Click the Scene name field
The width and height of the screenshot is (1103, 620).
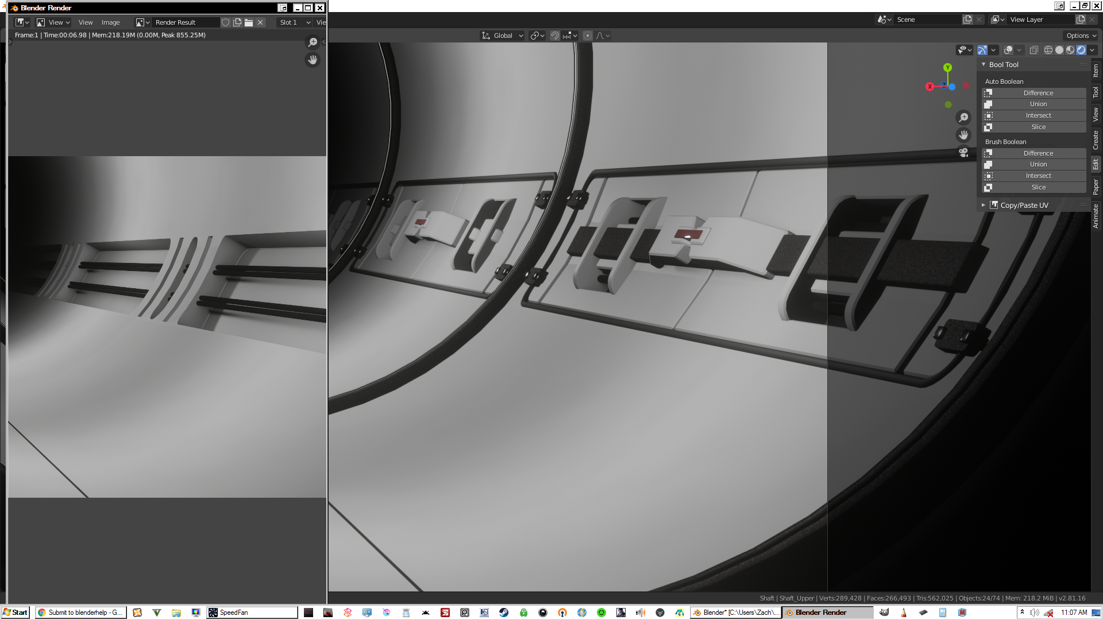click(x=927, y=20)
